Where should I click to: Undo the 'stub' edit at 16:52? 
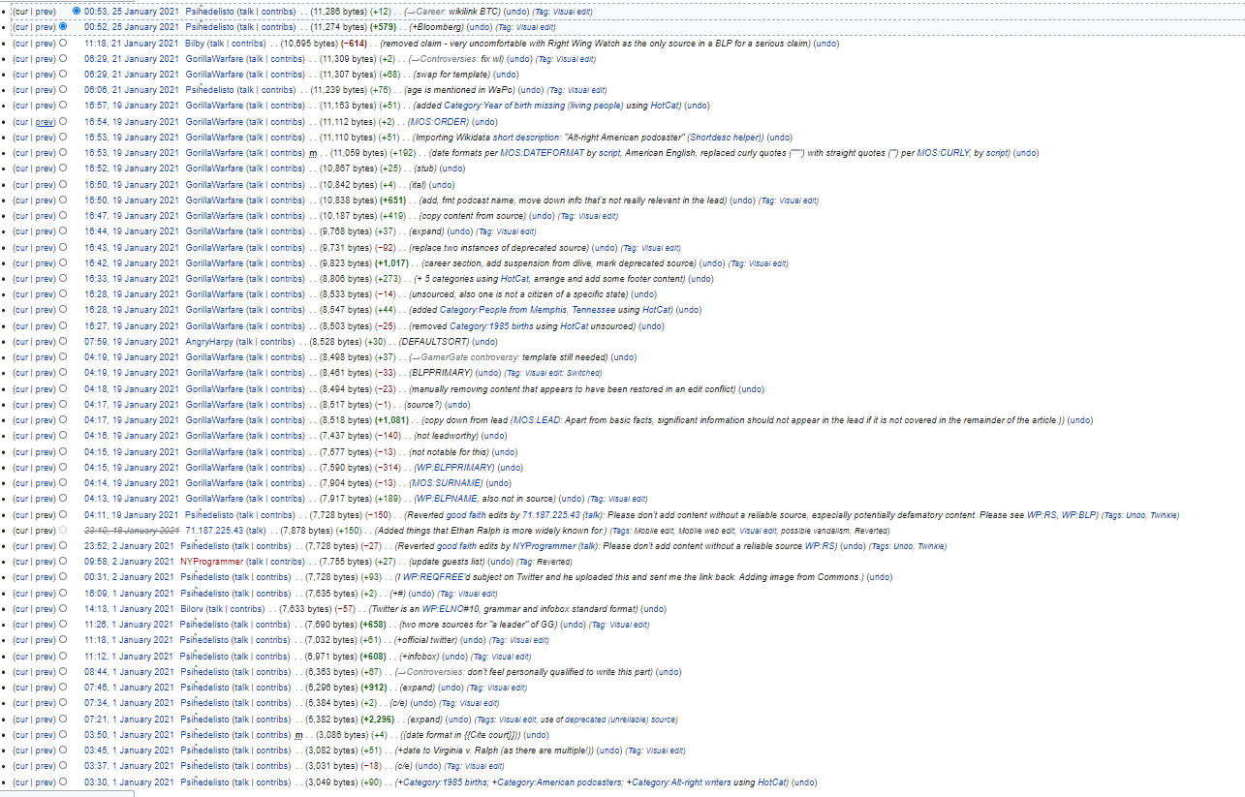[x=452, y=169]
